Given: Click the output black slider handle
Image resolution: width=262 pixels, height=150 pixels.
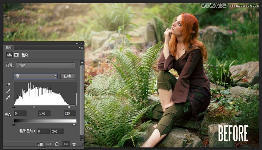Looking at the screenshot, I should click(x=14, y=124).
